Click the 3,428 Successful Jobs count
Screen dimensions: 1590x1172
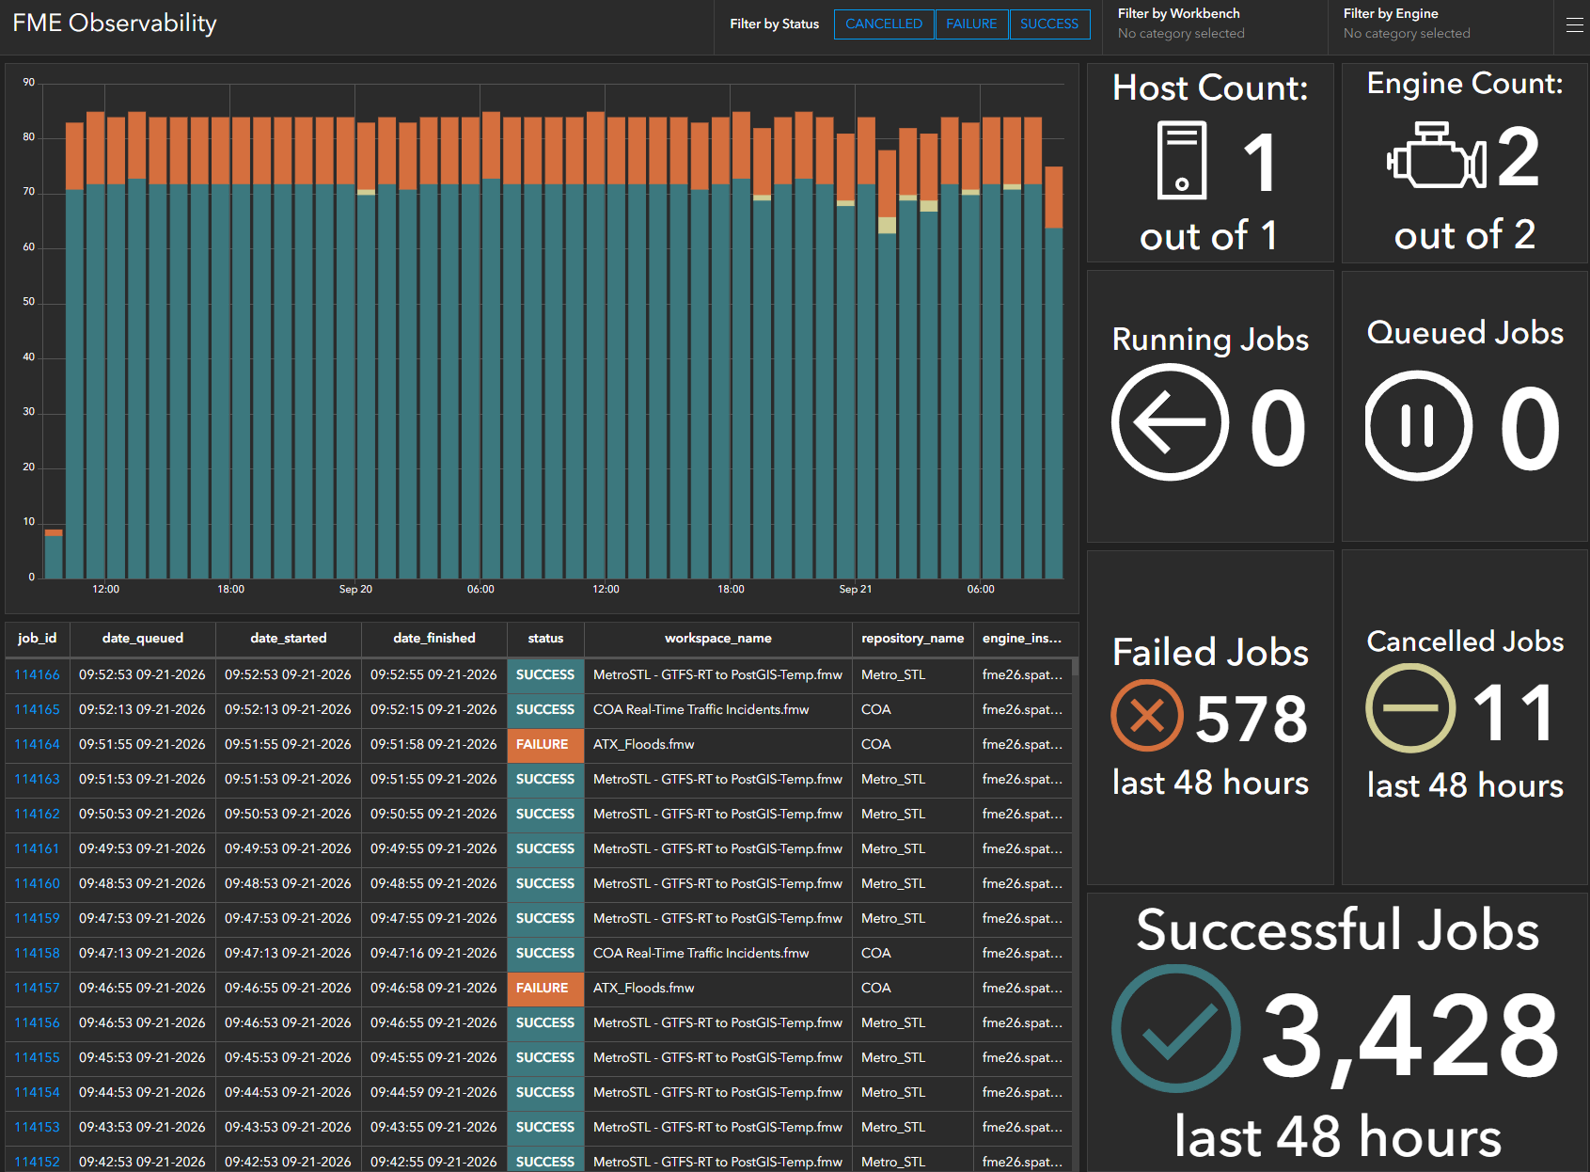pyautogui.click(x=1409, y=1037)
